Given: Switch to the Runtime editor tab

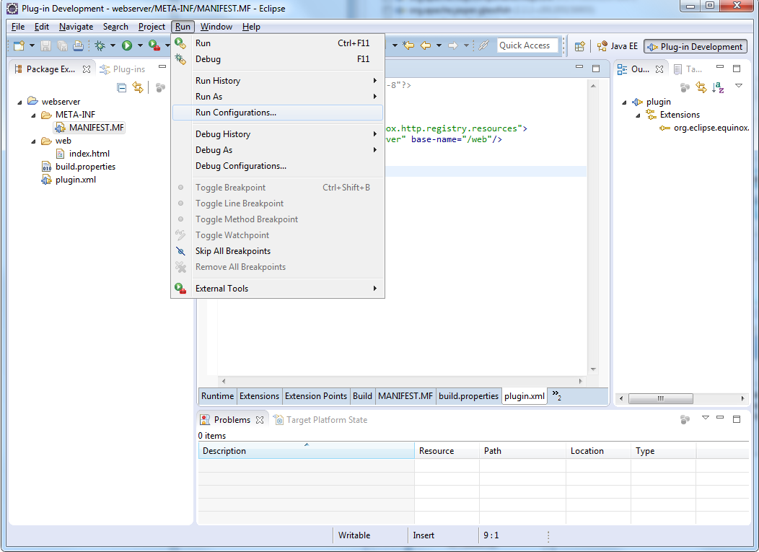Looking at the screenshot, I should [x=217, y=396].
